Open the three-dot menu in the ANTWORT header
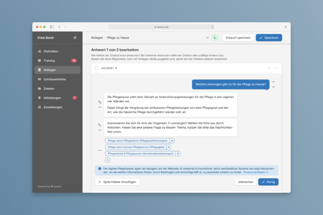 [x=275, y=68]
